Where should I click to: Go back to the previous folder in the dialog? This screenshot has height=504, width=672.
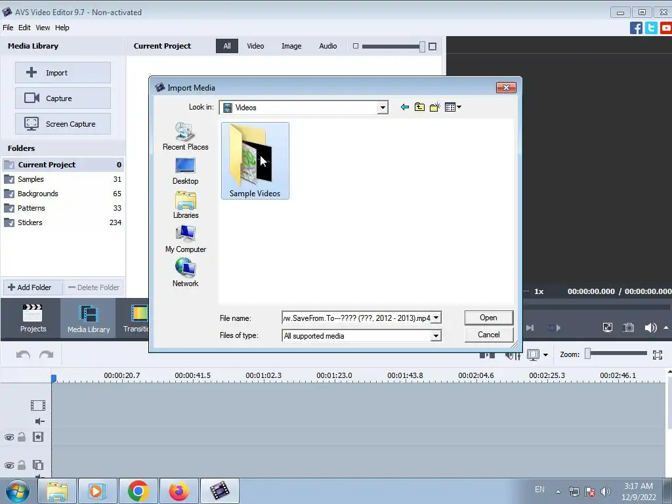(404, 107)
